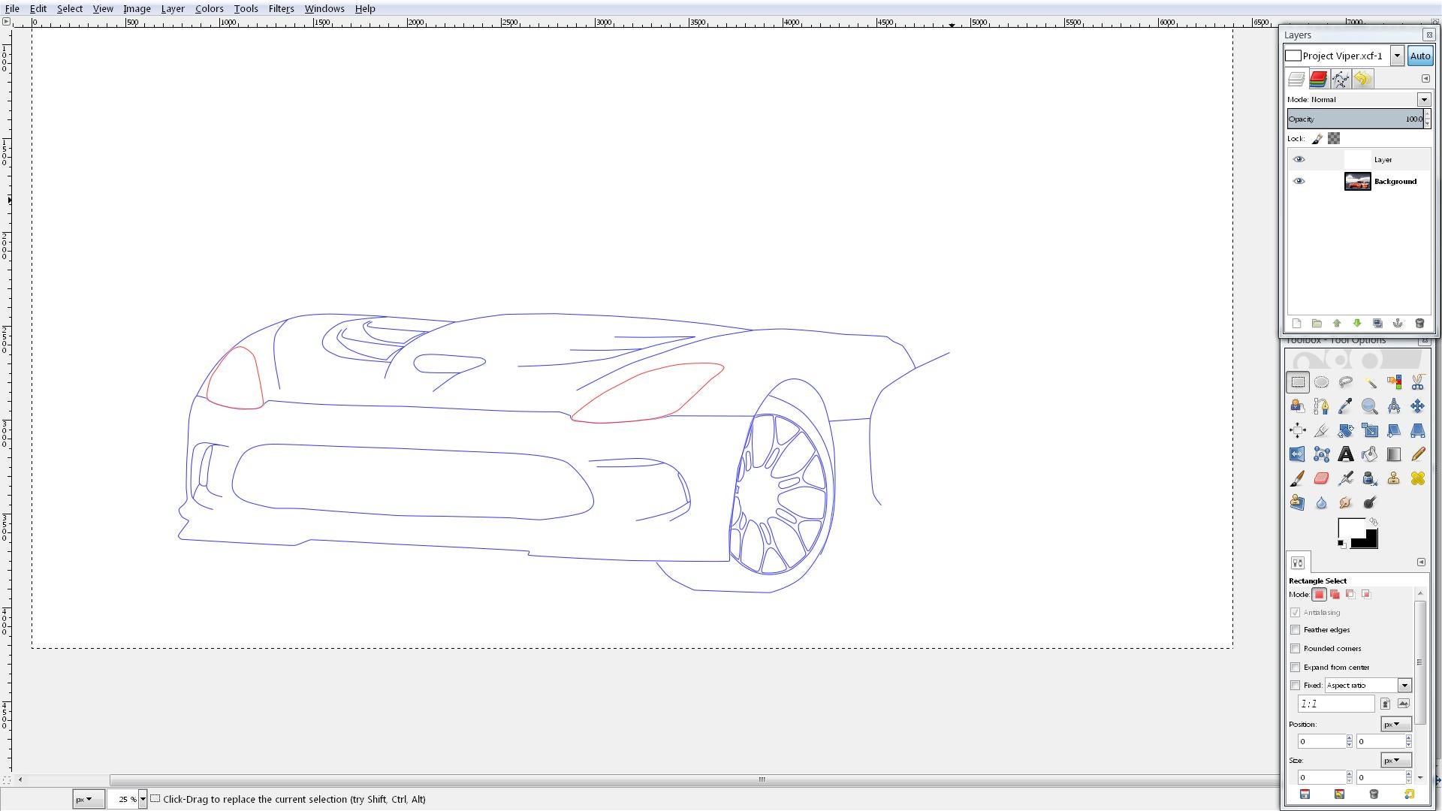The image size is (1442, 811).
Task: Activate the Crop knife tool
Action: click(x=1321, y=430)
